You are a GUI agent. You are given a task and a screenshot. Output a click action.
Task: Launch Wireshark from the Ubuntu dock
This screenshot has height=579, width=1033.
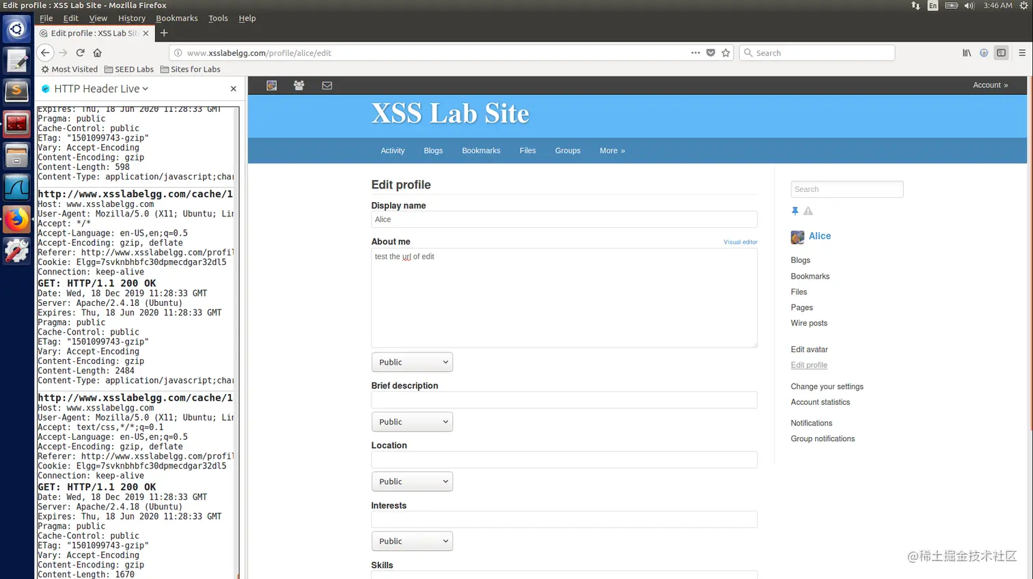pyautogui.click(x=16, y=187)
